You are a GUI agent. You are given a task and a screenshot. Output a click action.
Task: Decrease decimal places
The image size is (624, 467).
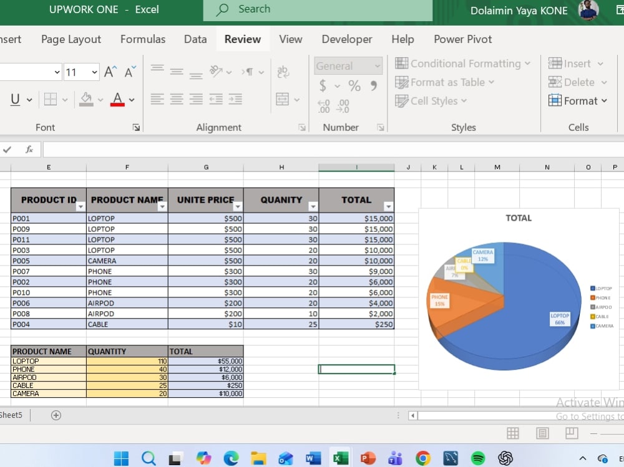pyautogui.click(x=343, y=106)
